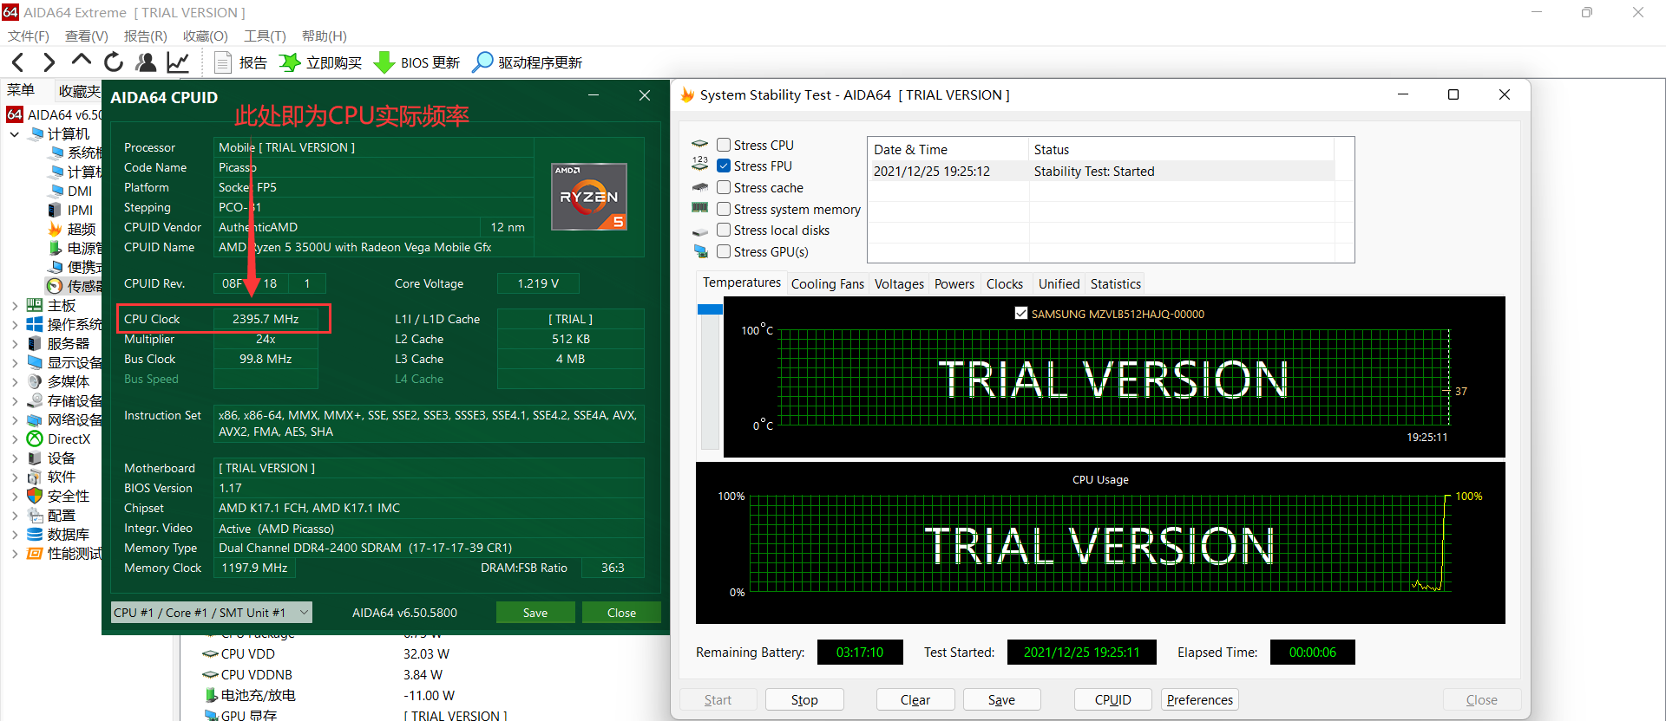The width and height of the screenshot is (1666, 721).
Task: Enable the Stress CPU checkbox
Action: click(724, 146)
